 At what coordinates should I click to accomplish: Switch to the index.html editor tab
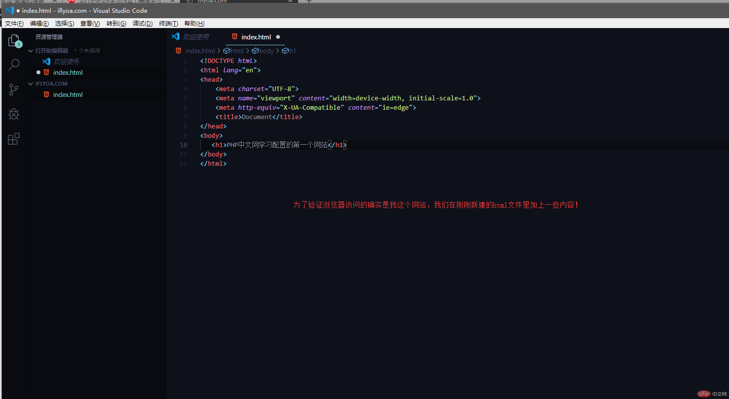255,37
